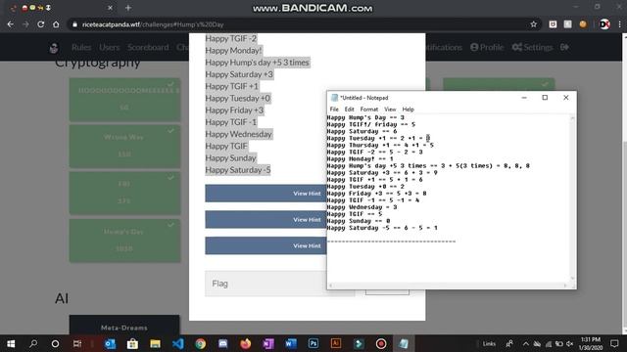Open Settings link in site navbar
This screenshot has width=627, height=352.
point(532,47)
